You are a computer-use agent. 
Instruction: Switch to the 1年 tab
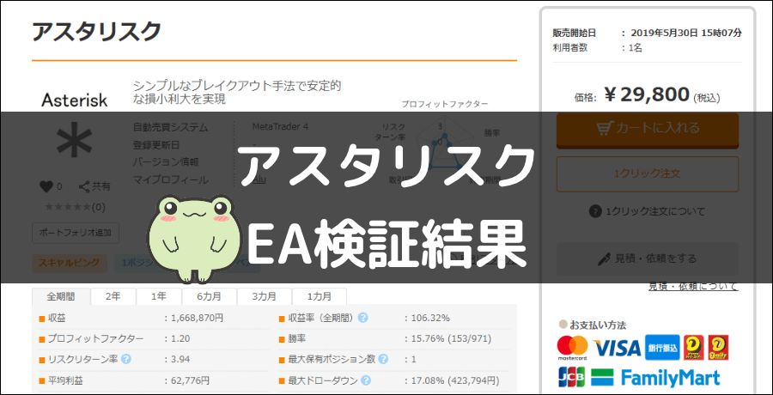point(159,296)
